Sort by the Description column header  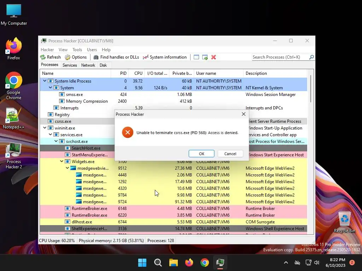(x=275, y=73)
